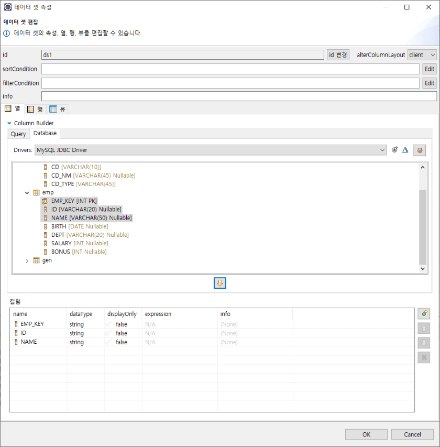Collapse the emp table node
Screen dimensions: 440x447
[27, 193]
